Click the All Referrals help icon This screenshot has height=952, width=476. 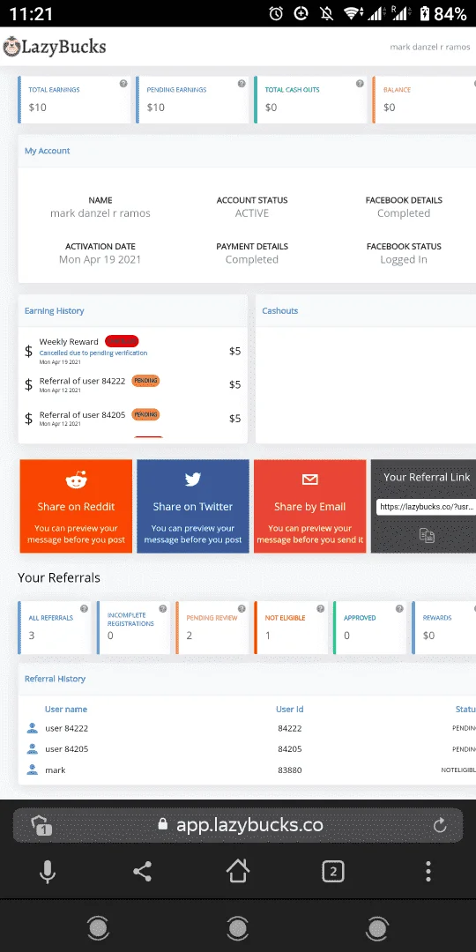[84, 608]
